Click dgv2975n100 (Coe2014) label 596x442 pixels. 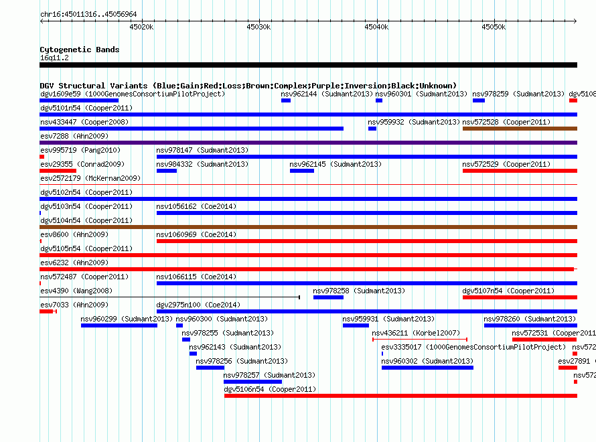click(198, 305)
